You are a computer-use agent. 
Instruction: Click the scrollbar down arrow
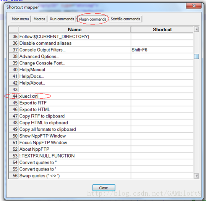pos(196,176)
